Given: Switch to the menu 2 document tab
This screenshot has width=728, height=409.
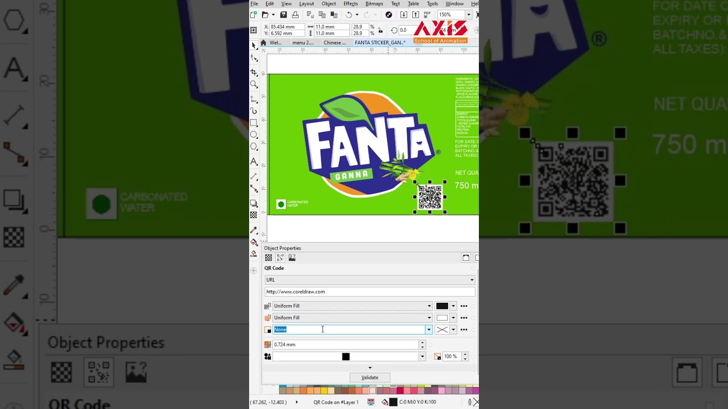Looking at the screenshot, I should click(x=303, y=43).
